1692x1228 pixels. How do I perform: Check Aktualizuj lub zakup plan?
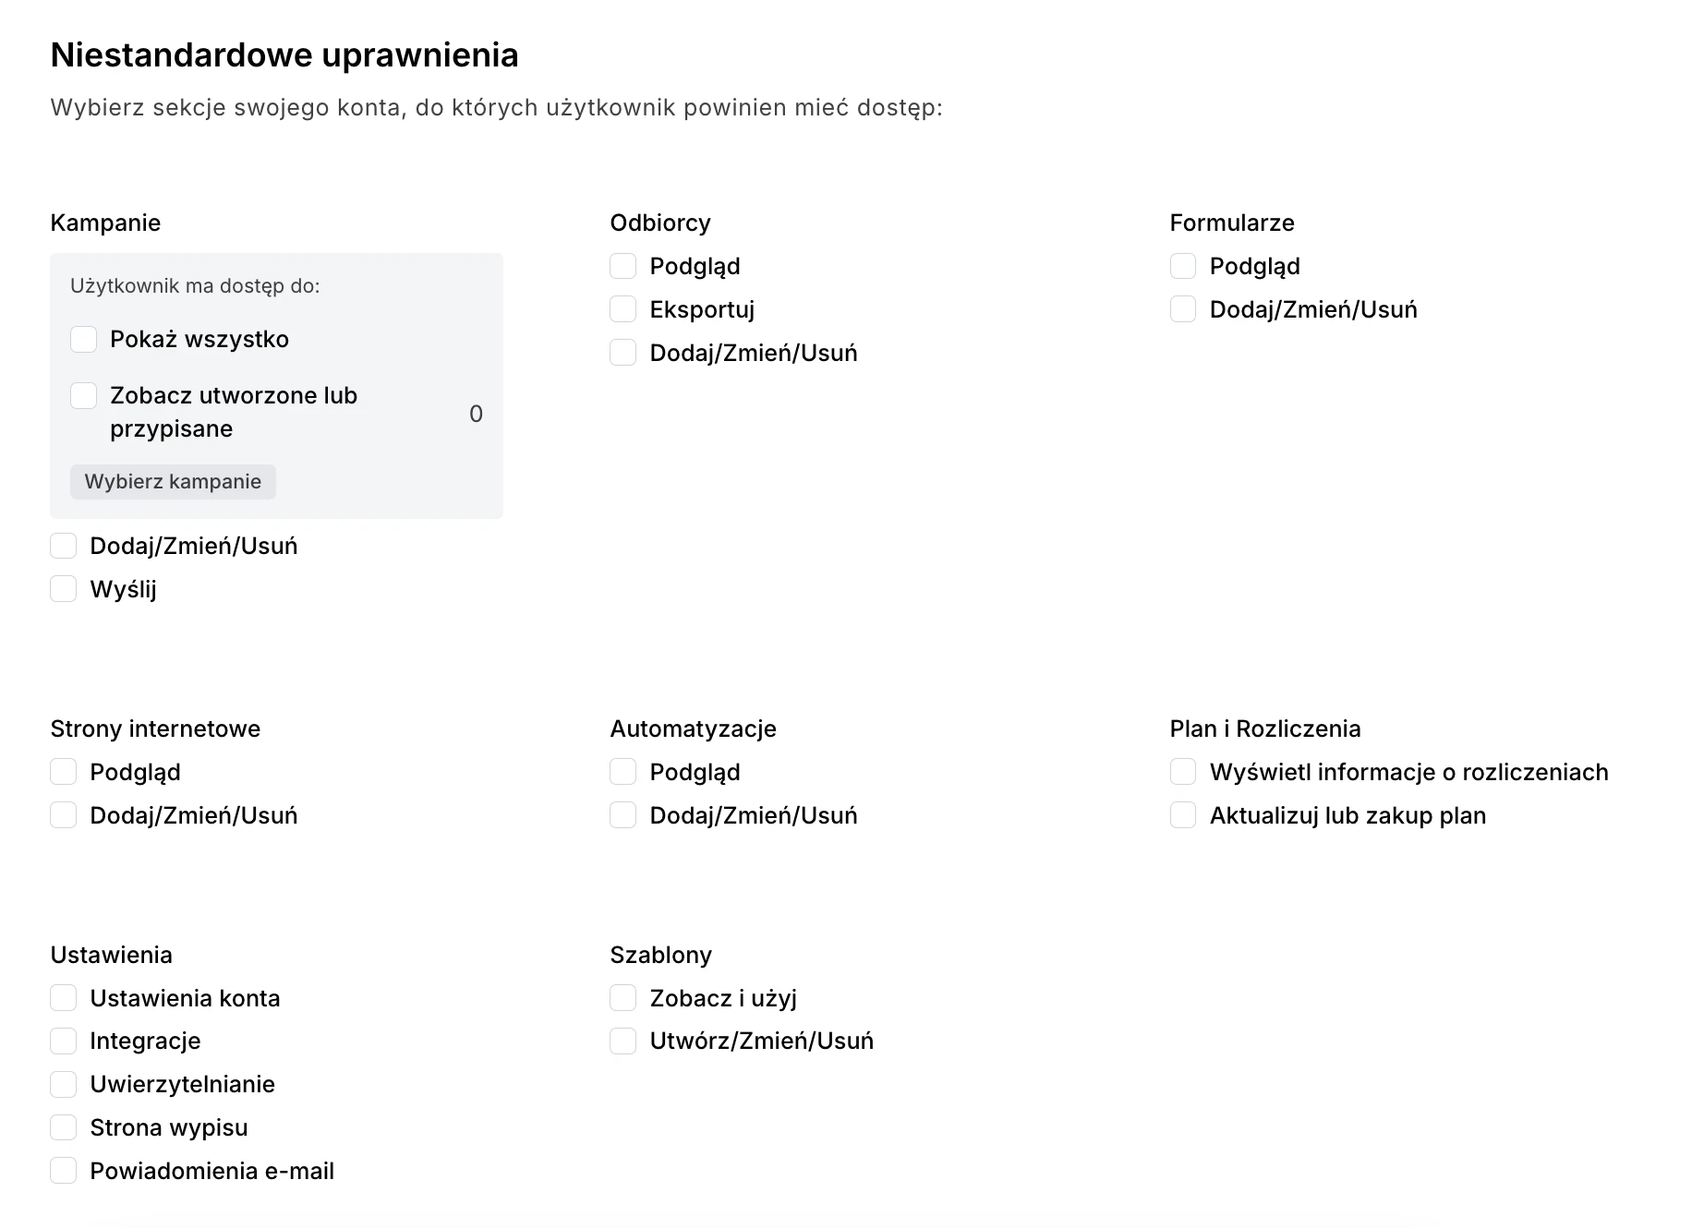(x=1183, y=815)
